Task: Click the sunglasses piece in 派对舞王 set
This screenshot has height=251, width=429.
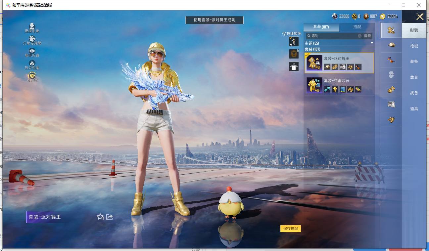Action: point(358,67)
